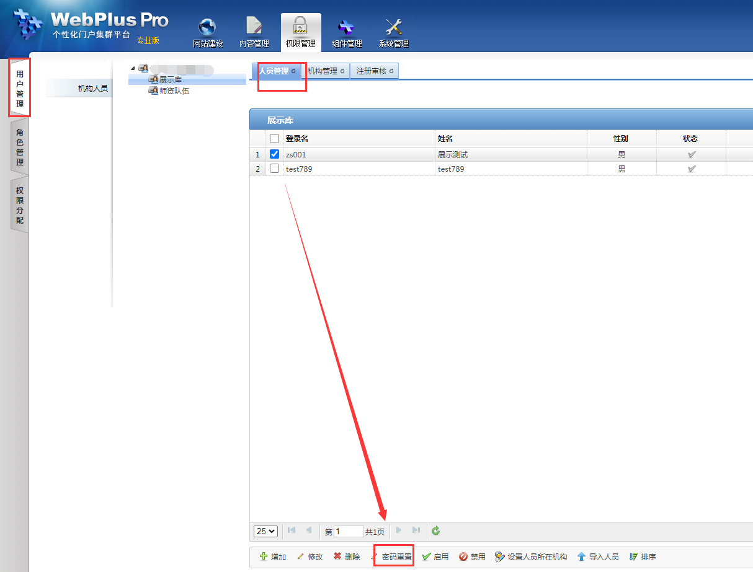Open the 内容管理 document icon
Image resolution: width=753 pixels, height=572 pixels.
(254, 27)
